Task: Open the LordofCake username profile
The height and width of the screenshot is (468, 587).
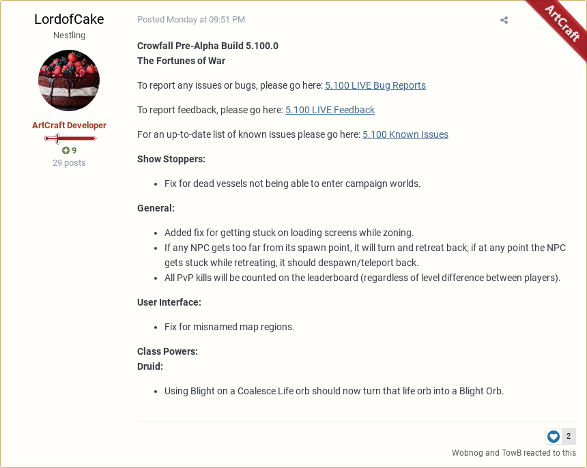Action: coord(69,19)
